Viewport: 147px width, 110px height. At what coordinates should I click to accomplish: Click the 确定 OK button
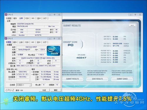click(x=56, y=90)
